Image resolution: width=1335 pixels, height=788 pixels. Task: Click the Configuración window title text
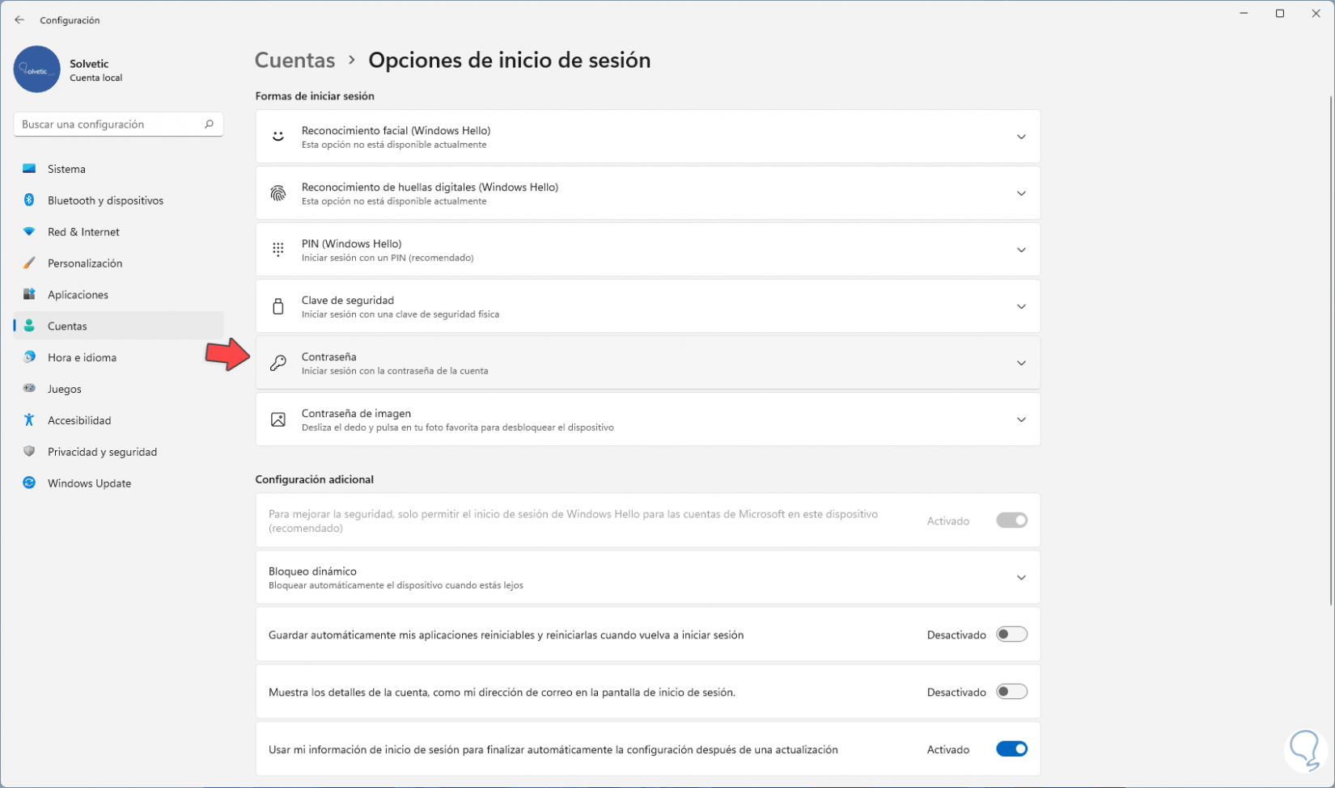point(70,20)
